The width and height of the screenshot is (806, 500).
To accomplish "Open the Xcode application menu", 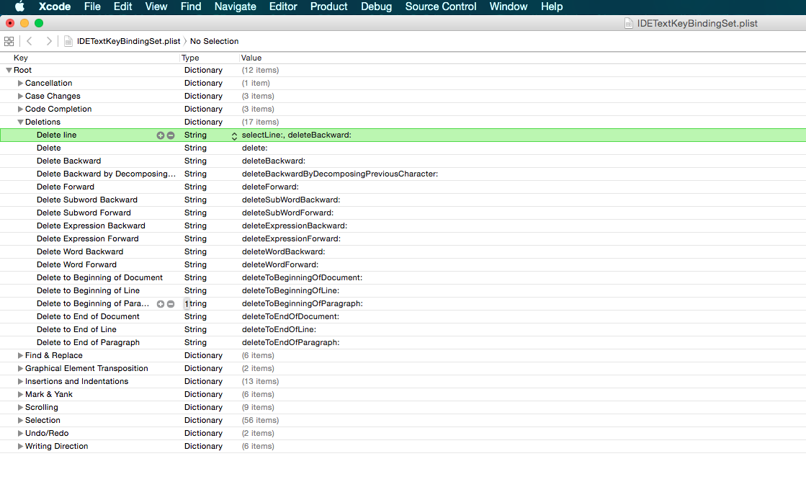I will (55, 6).
